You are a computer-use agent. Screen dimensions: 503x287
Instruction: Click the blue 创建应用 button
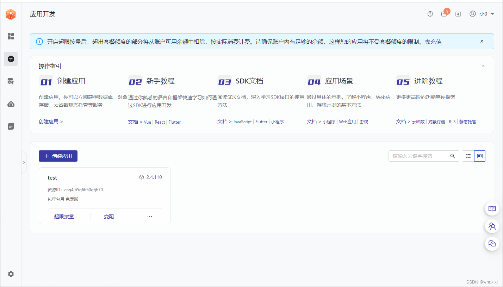coord(58,156)
